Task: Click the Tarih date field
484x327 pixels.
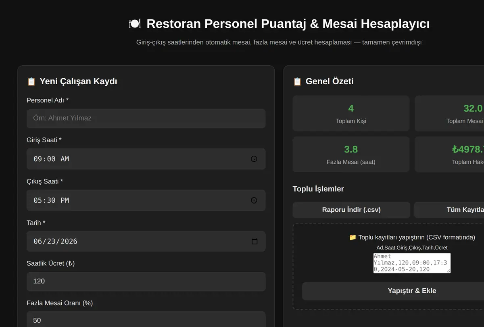Action: pos(146,242)
